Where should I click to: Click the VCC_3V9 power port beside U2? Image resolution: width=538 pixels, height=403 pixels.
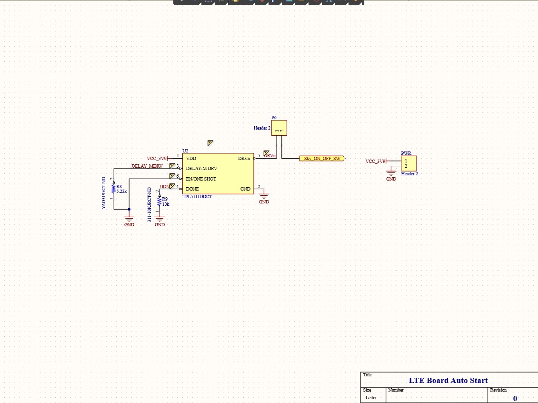pyautogui.click(x=158, y=158)
